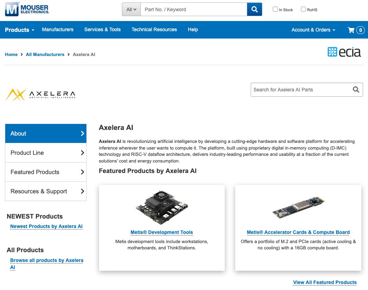368x290 pixels.
Task: Open the All category search dropdown
Action: (131, 9)
